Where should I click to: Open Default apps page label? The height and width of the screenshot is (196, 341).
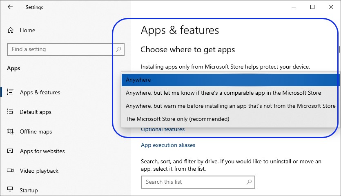point(36,112)
